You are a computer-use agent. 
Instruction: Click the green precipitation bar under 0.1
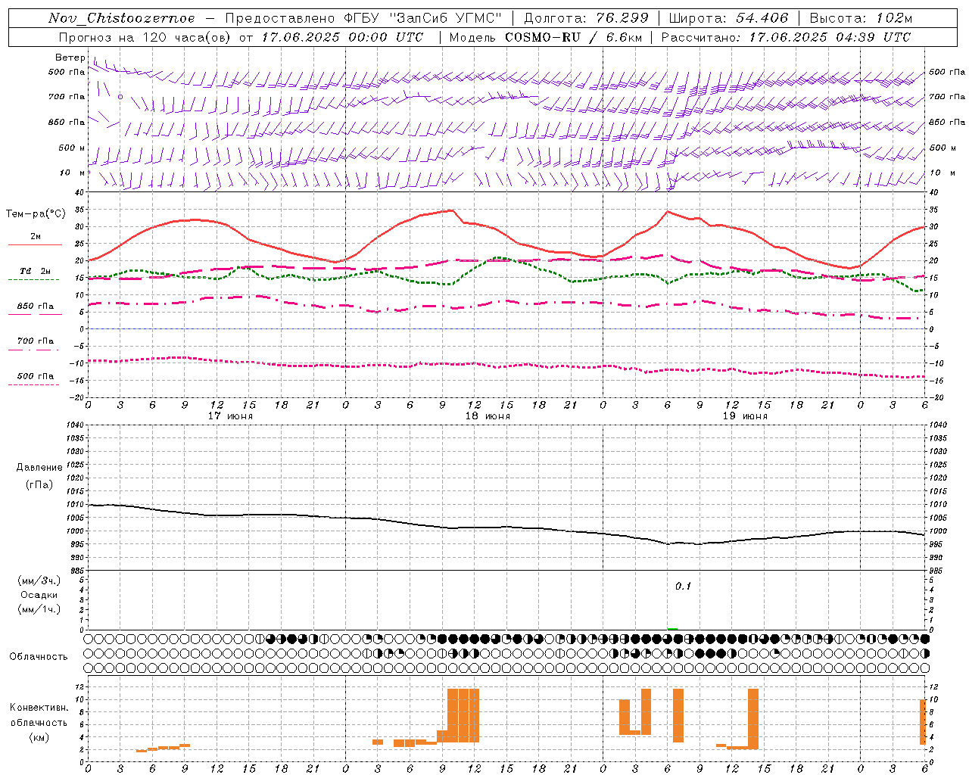click(x=672, y=629)
